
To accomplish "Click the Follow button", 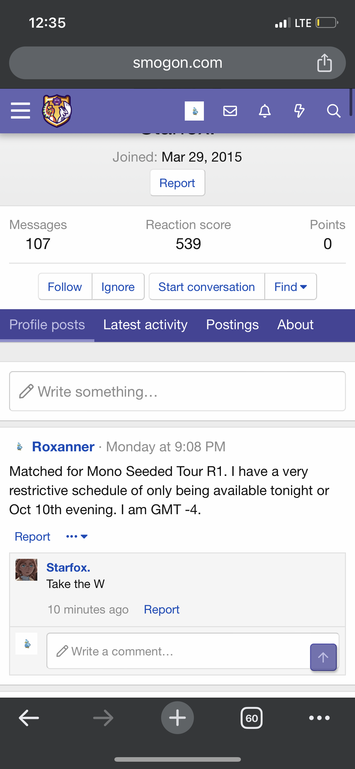I will (65, 287).
